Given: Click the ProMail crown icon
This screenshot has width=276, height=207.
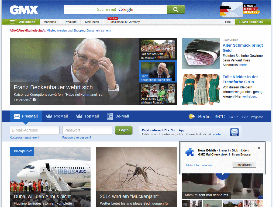Looking at the screenshot, I should click(x=49, y=116).
